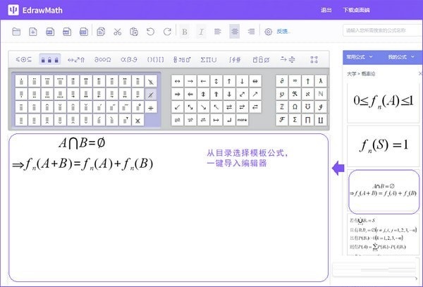
Task: Click the 退出 logout link
Action: (326, 10)
